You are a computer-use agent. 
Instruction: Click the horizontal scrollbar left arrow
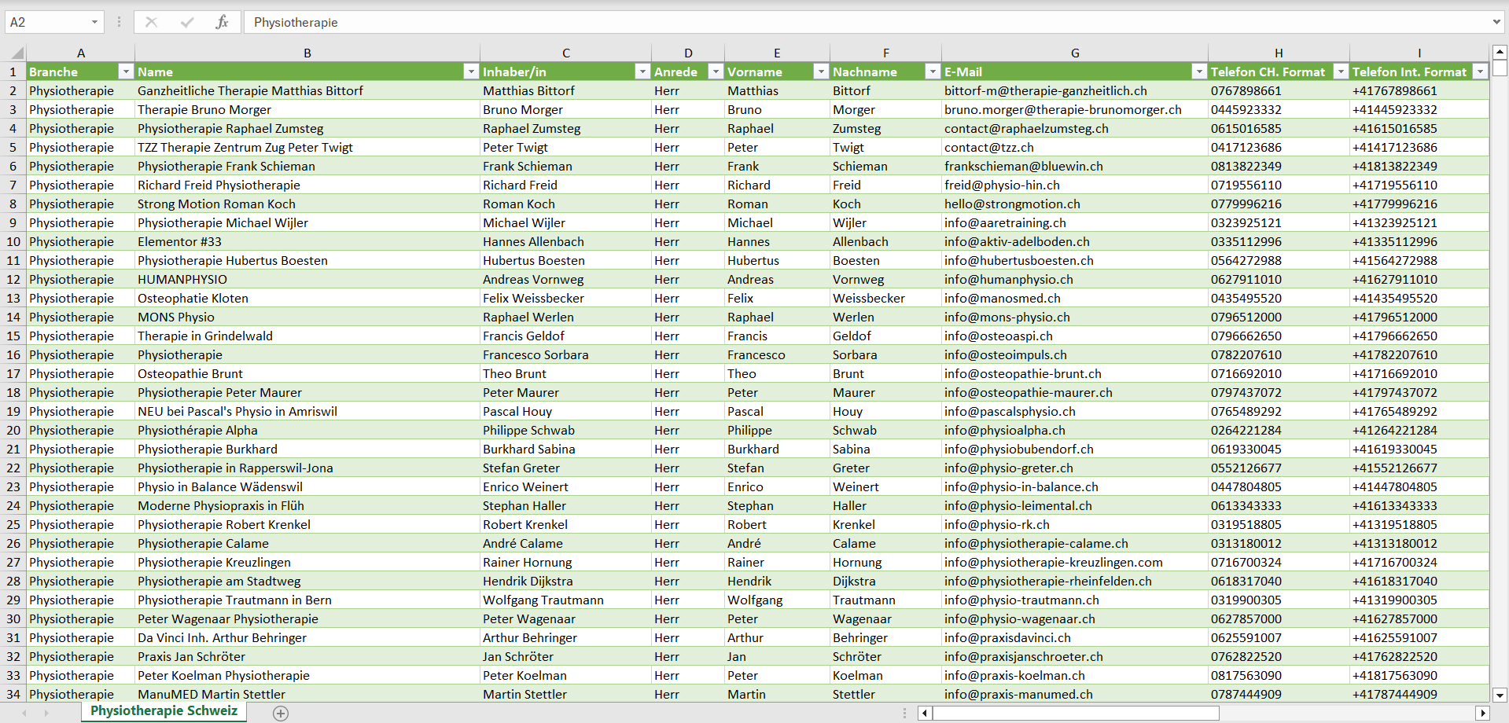pos(925,713)
